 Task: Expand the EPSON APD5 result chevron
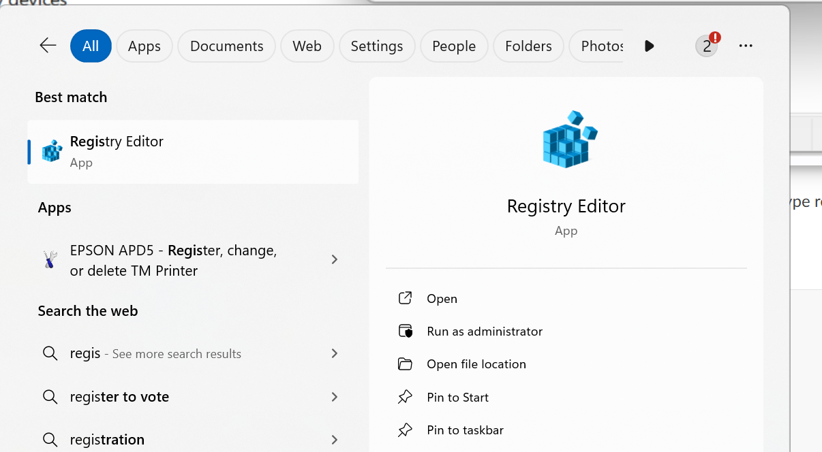coord(334,259)
